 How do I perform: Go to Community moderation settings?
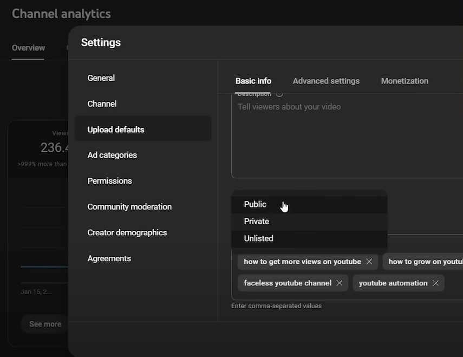pos(129,207)
